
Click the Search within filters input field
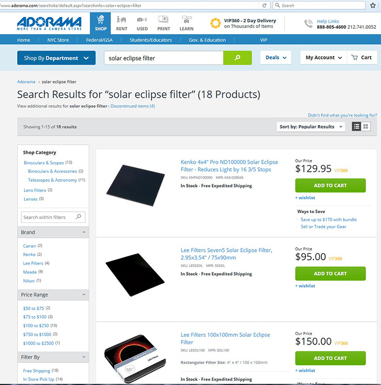(x=53, y=217)
